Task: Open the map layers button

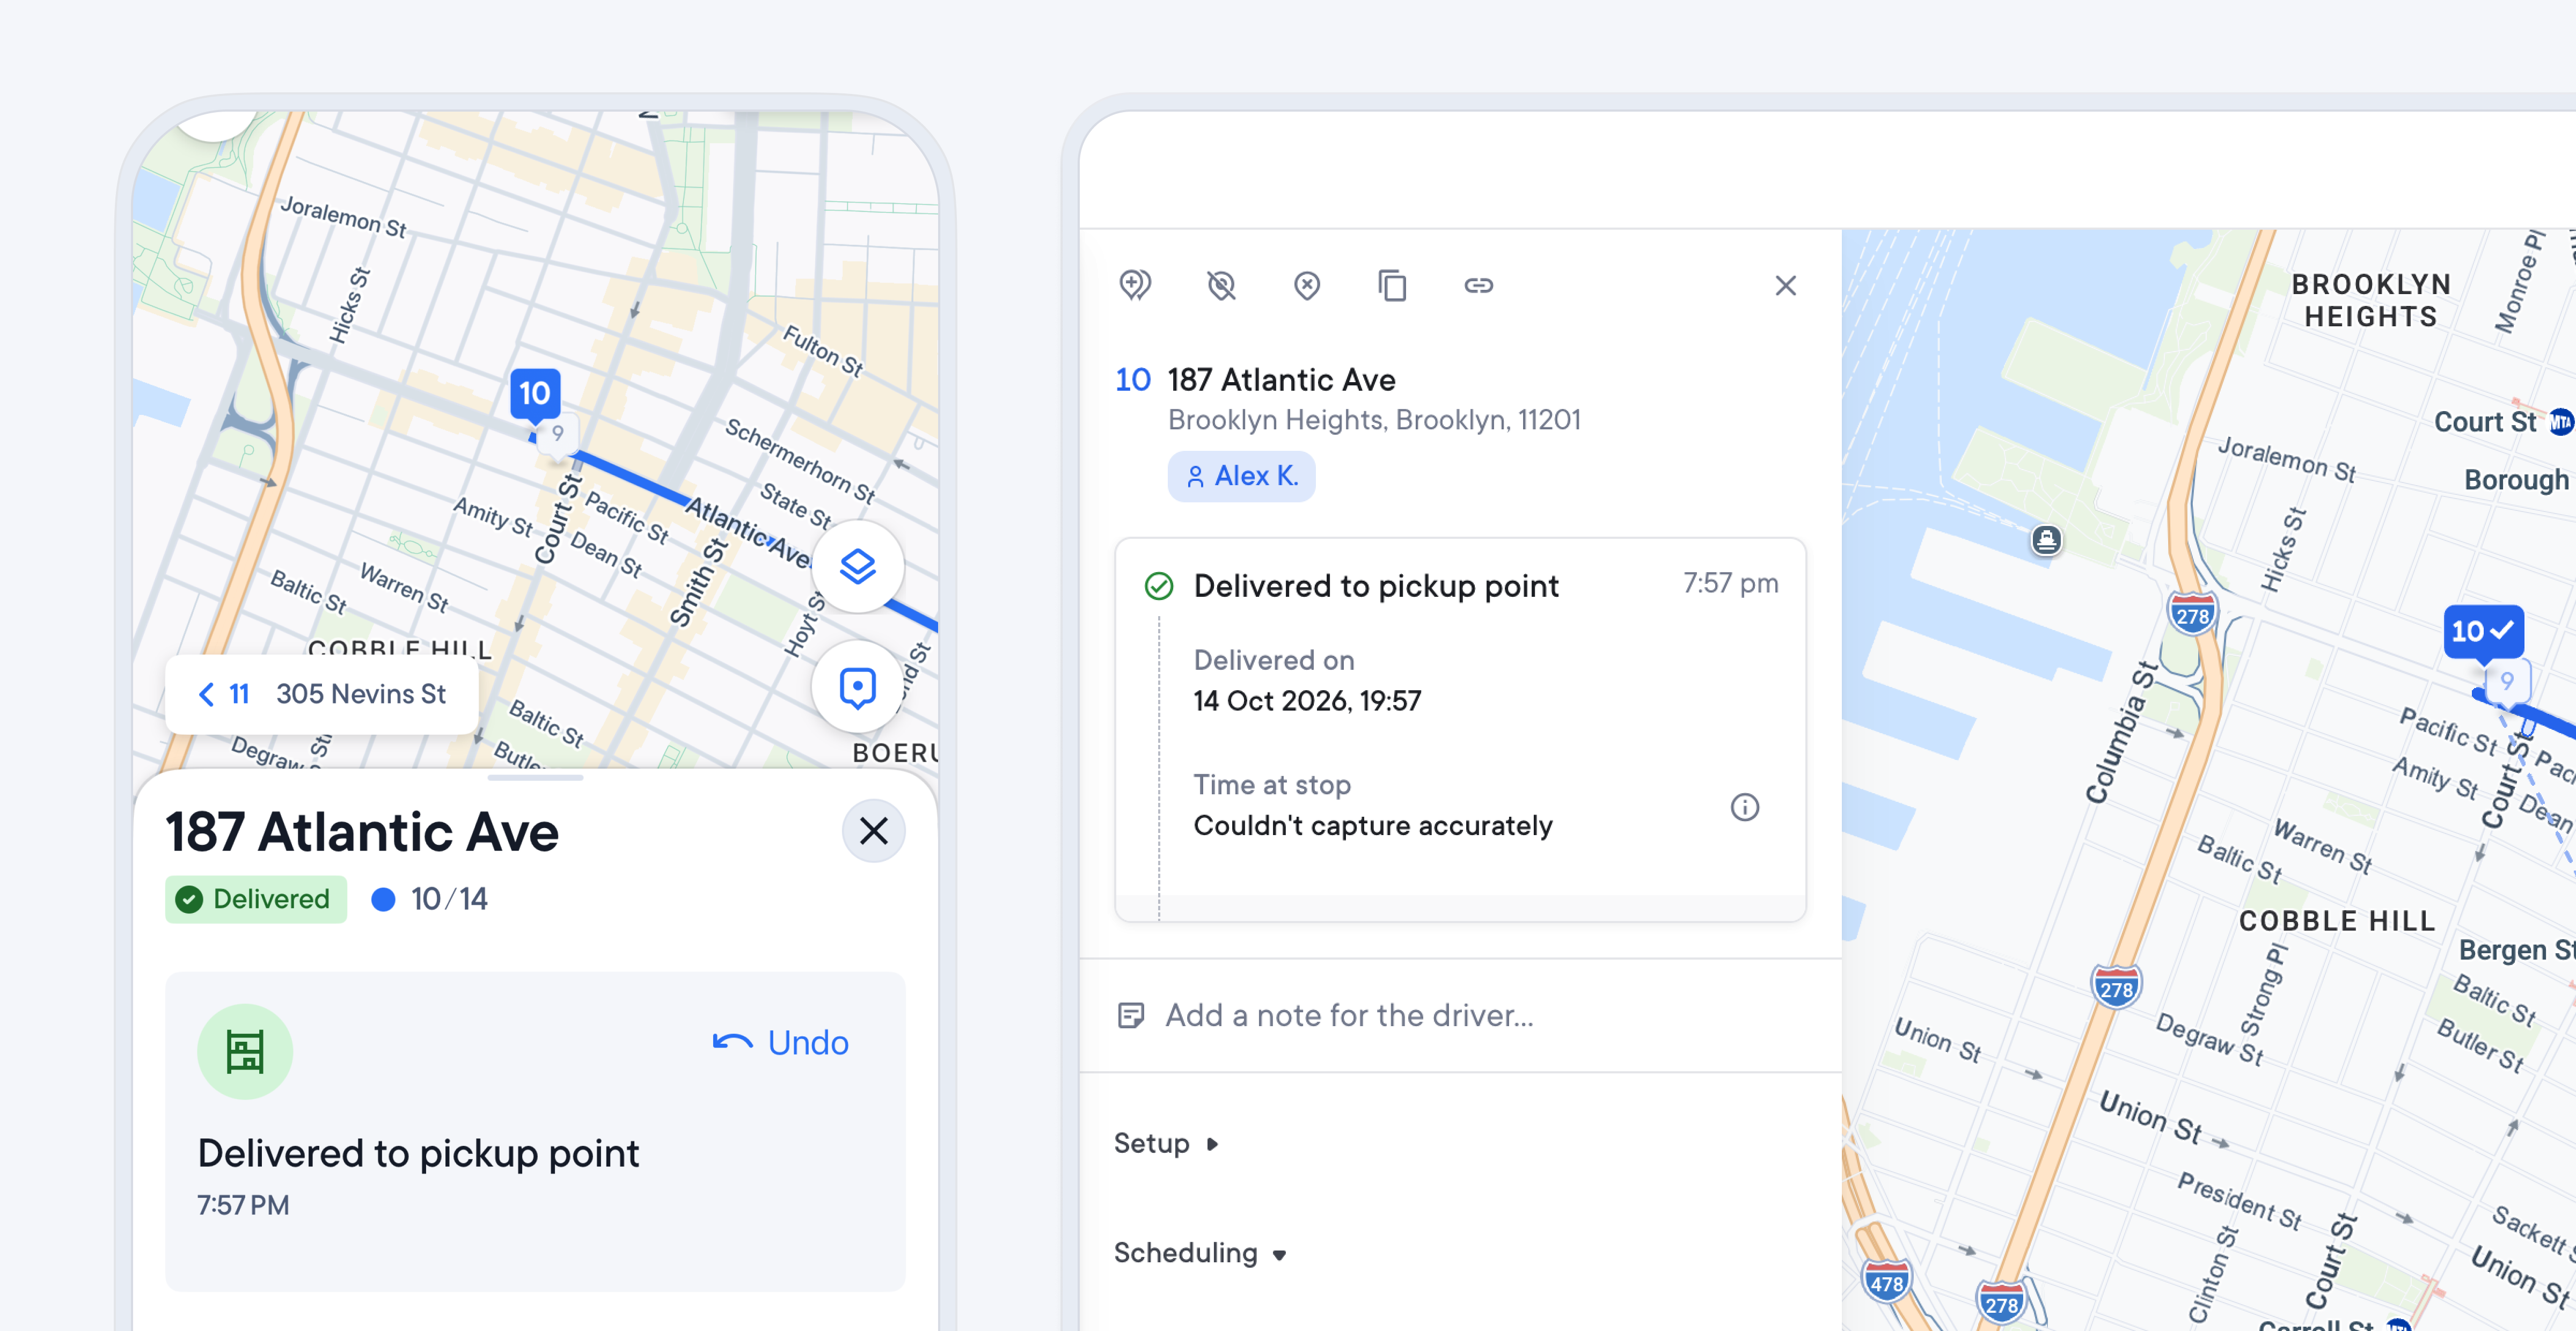Action: point(858,566)
